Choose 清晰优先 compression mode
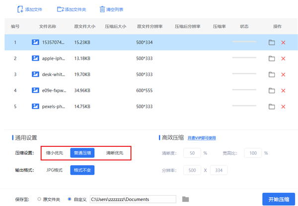This screenshot has width=298, height=206. tap(115, 153)
